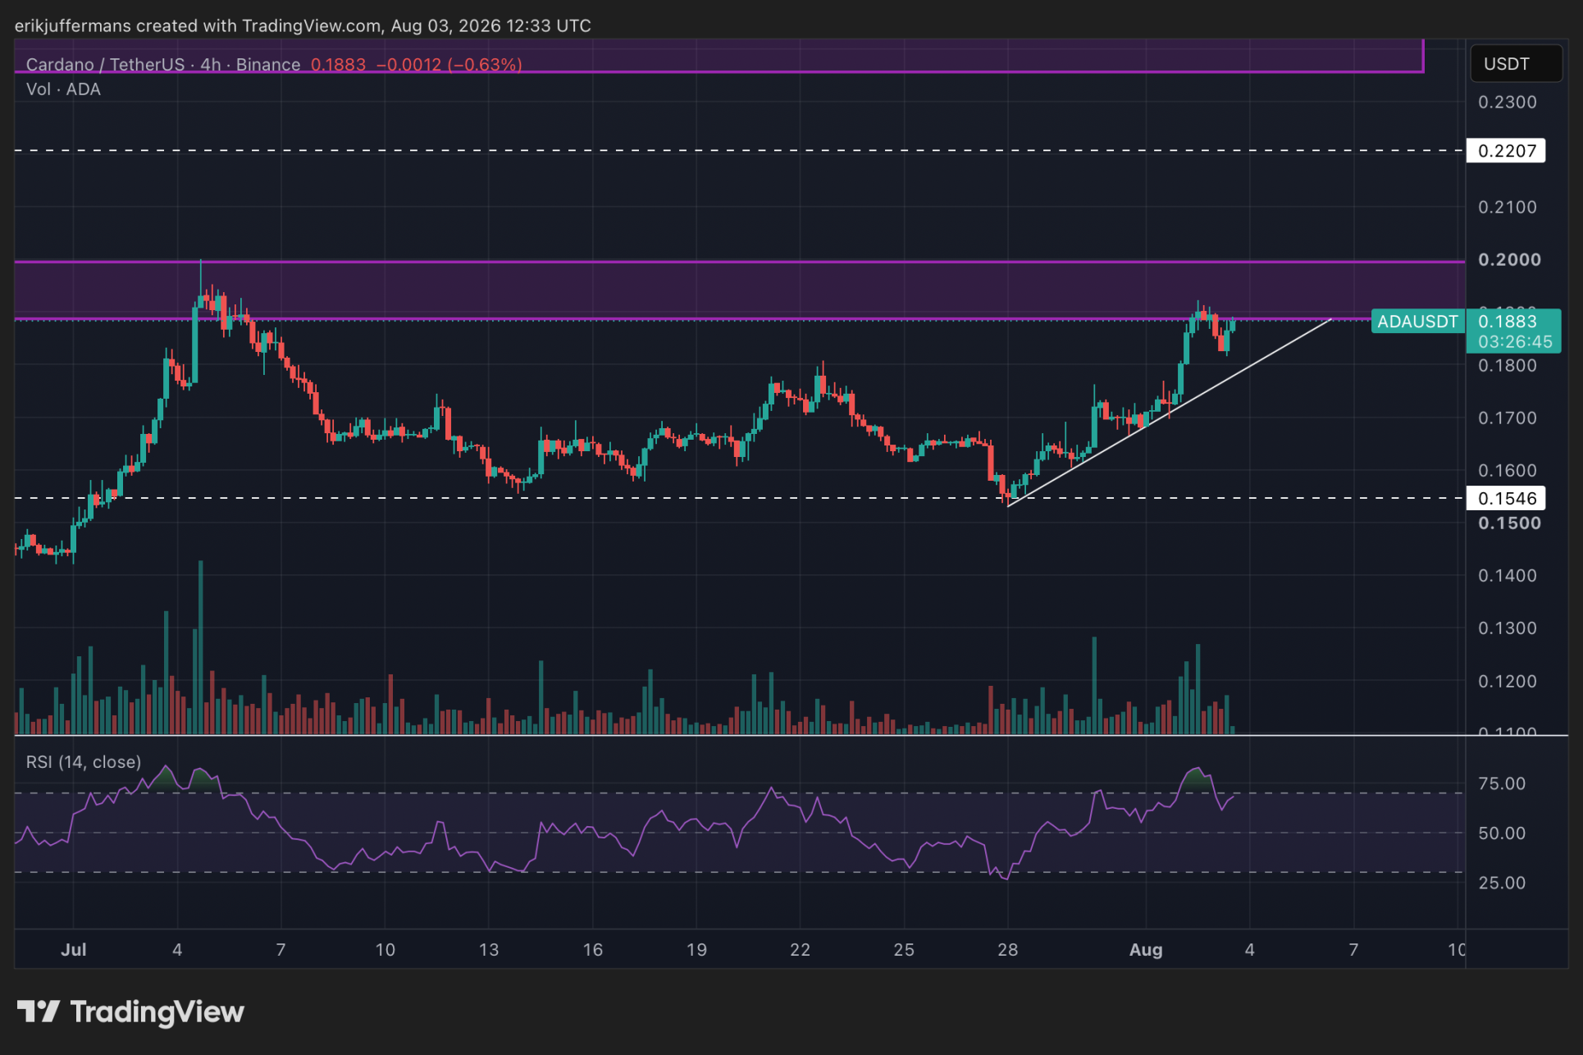Click the TradingView wordmark text

[157, 1012]
